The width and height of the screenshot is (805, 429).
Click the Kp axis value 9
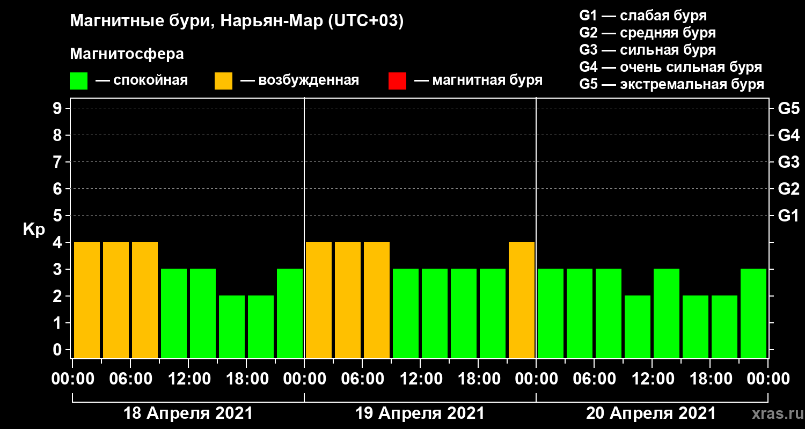tap(58, 109)
